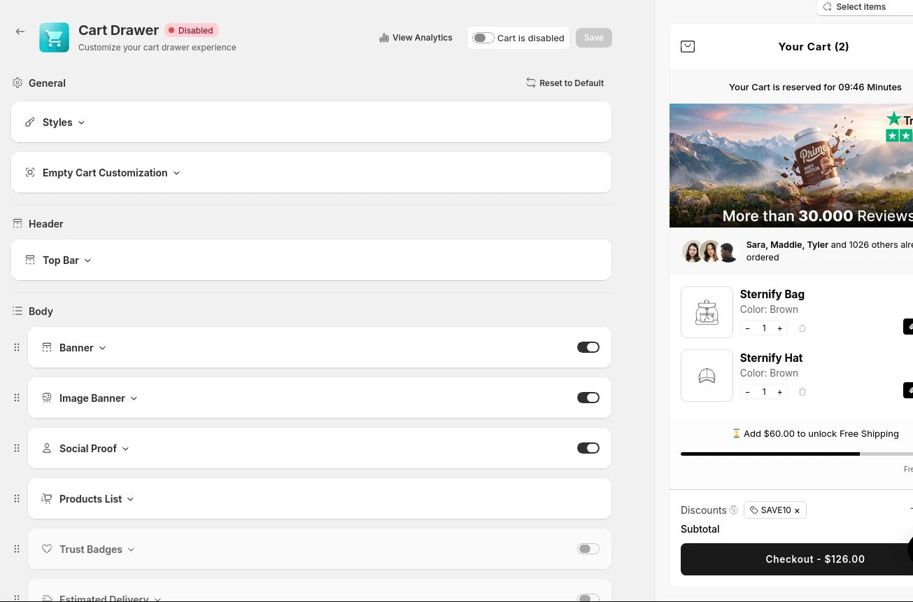Turn off the Image Banner toggle
The width and height of the screenshot is (913, 602).
(x=588, y=398)
